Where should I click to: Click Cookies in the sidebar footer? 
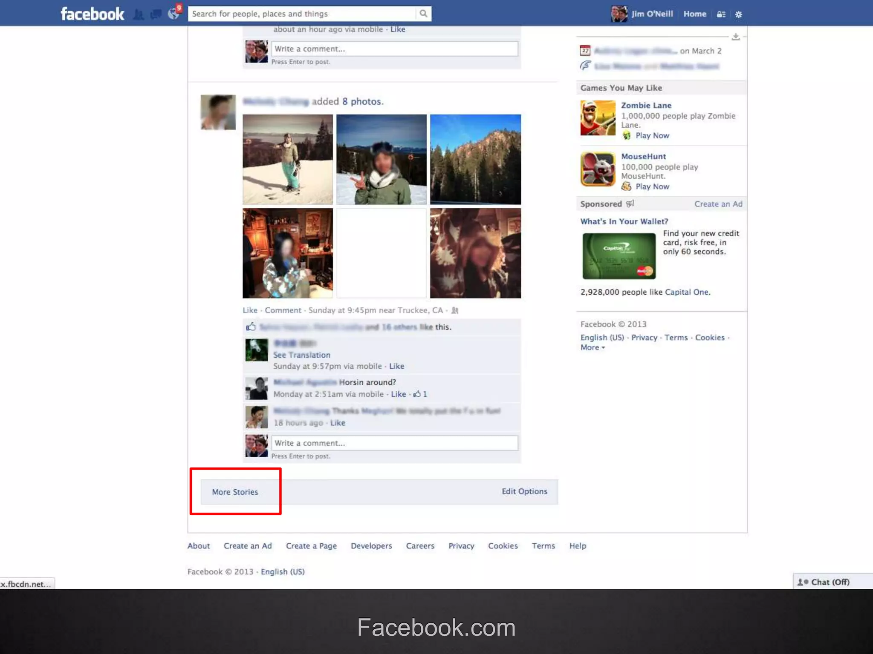pyautogui.click(x=710, y=337)
